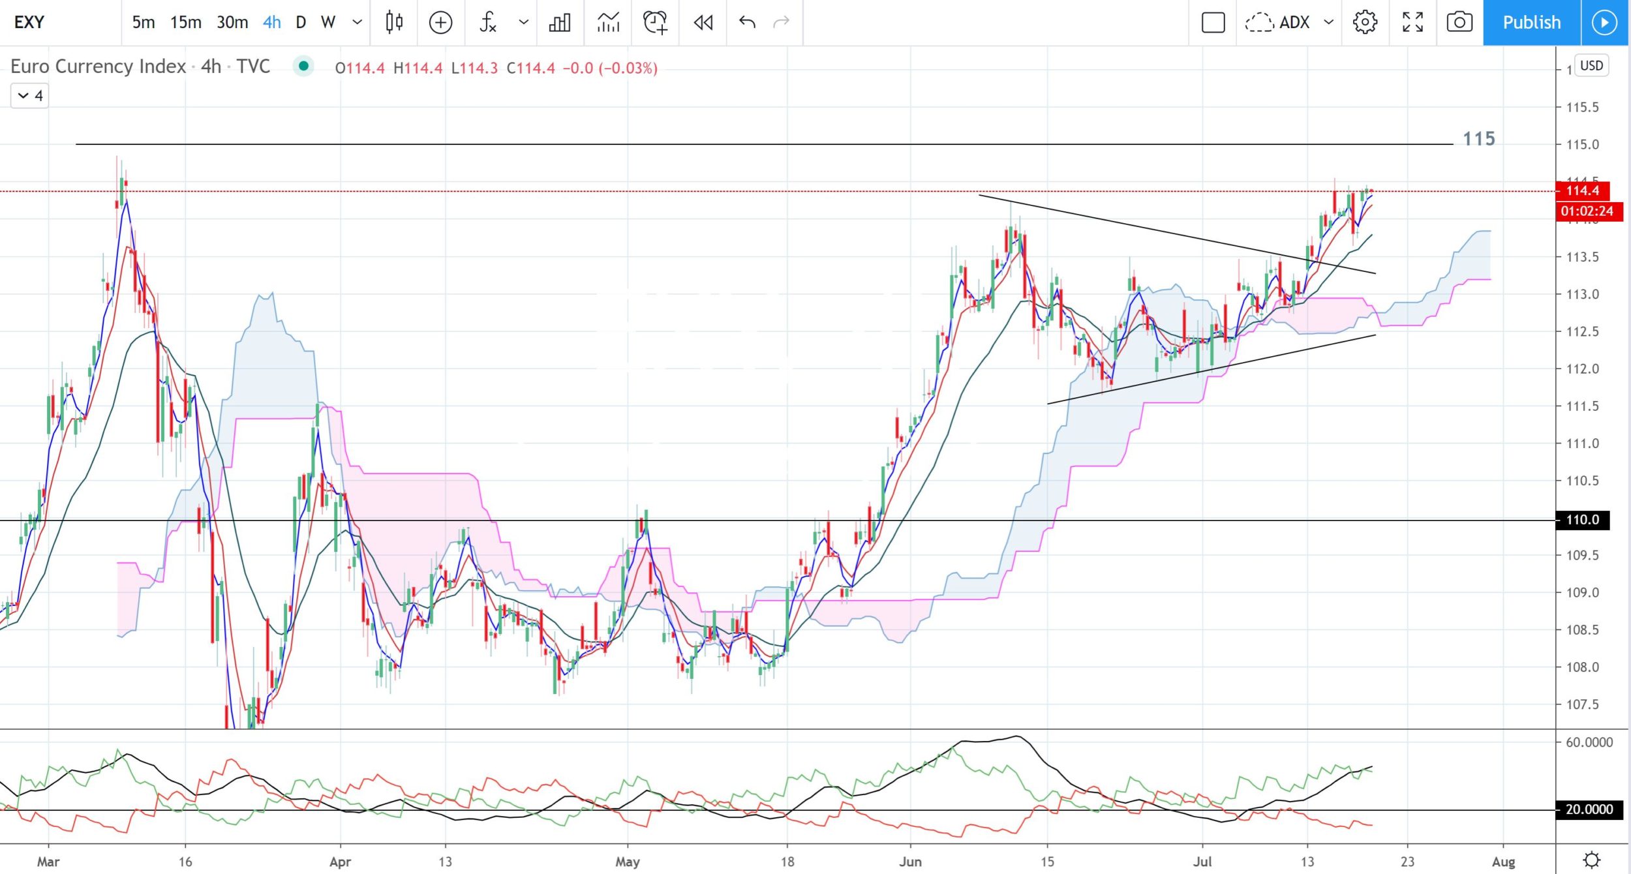The width and height of the screenshot is (1631, 874).
Task: Click the EXY symbol search field
Action: (x=60, y=23)
